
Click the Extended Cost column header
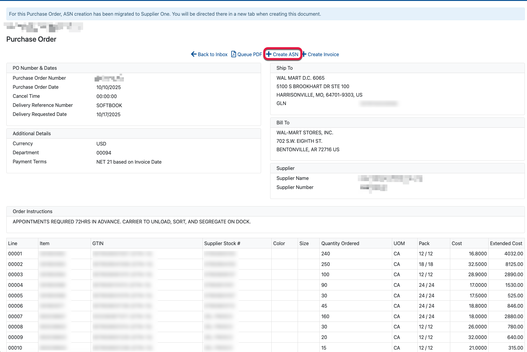pos(506,243)
